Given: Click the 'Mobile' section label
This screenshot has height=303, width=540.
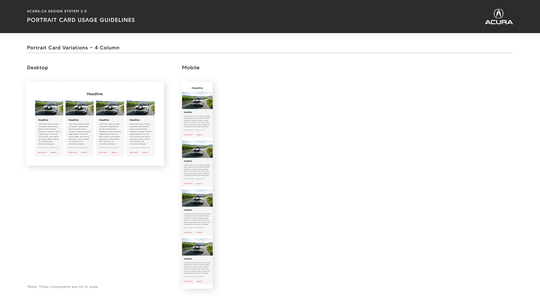Looking at the screenshot, I should click(191, 68).
